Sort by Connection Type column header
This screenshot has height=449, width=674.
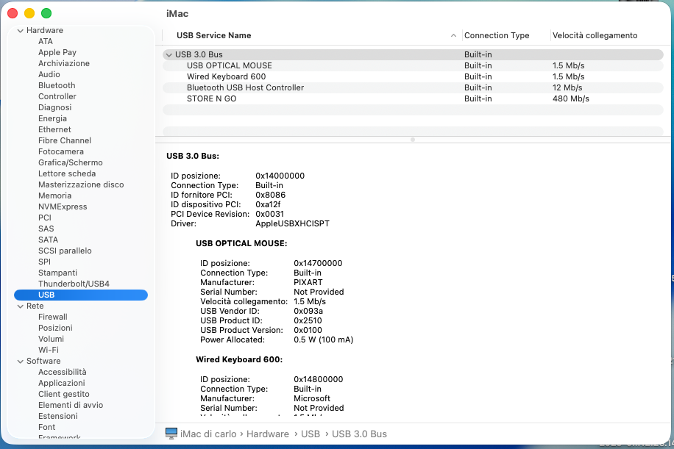click(497, 35)
